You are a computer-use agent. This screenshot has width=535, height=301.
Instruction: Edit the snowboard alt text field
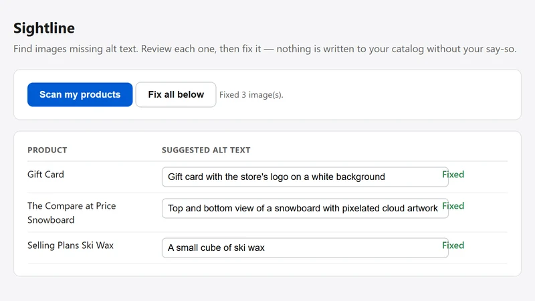click(x=305, y=208)
